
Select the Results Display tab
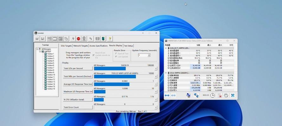116,46
